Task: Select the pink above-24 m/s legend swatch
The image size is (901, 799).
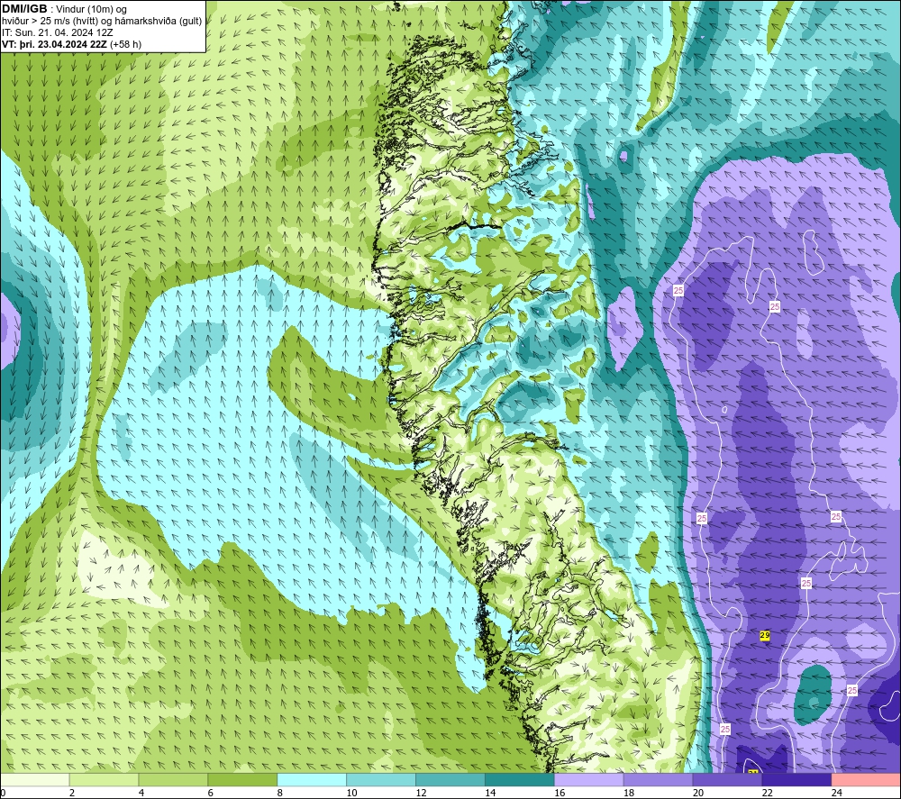Action: point(866,780)
